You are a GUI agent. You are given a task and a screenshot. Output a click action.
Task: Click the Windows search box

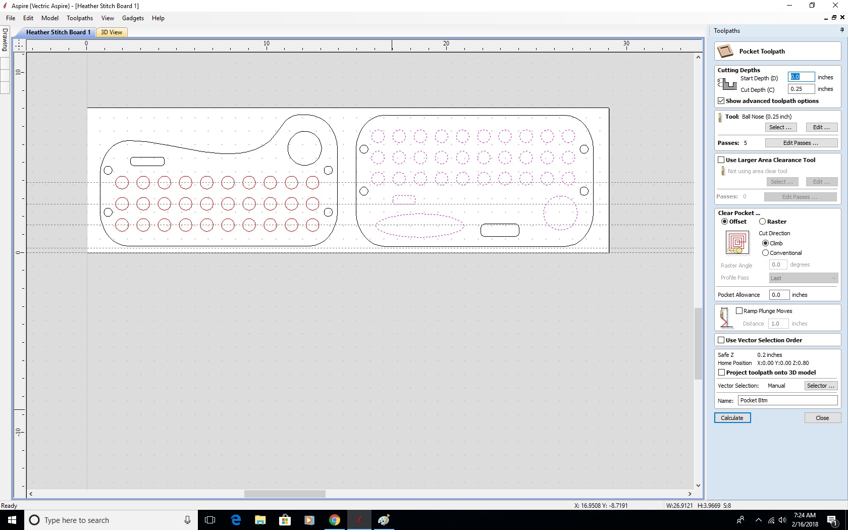pyautogui.click(x=110, y=520)
